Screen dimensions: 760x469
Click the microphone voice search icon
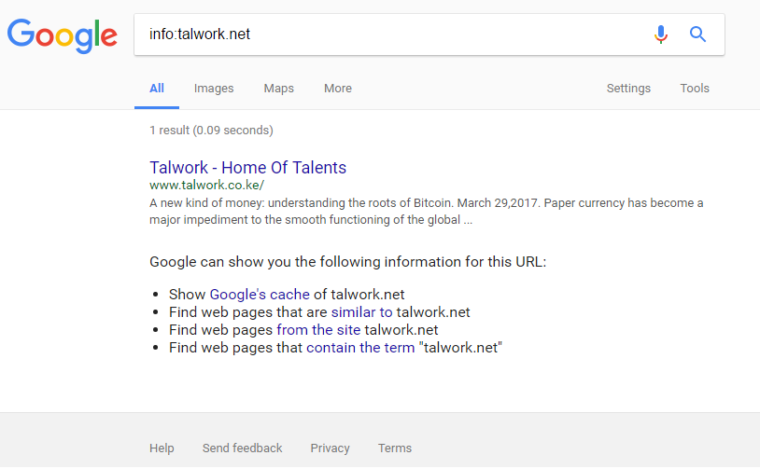point(661,34)
